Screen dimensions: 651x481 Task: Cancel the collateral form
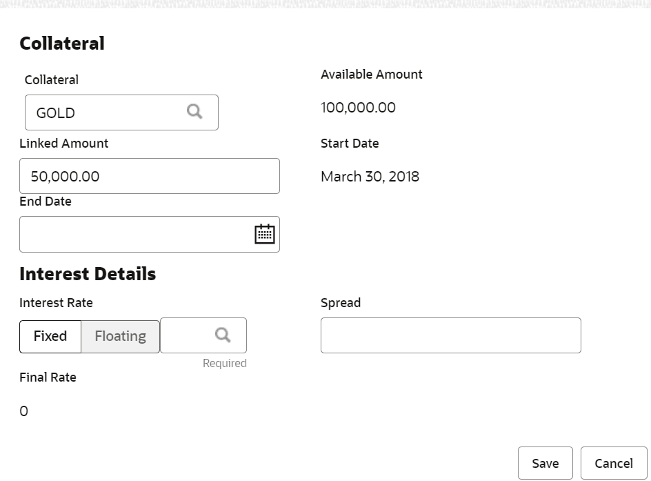pyautogui.click(x=613, y=463)
